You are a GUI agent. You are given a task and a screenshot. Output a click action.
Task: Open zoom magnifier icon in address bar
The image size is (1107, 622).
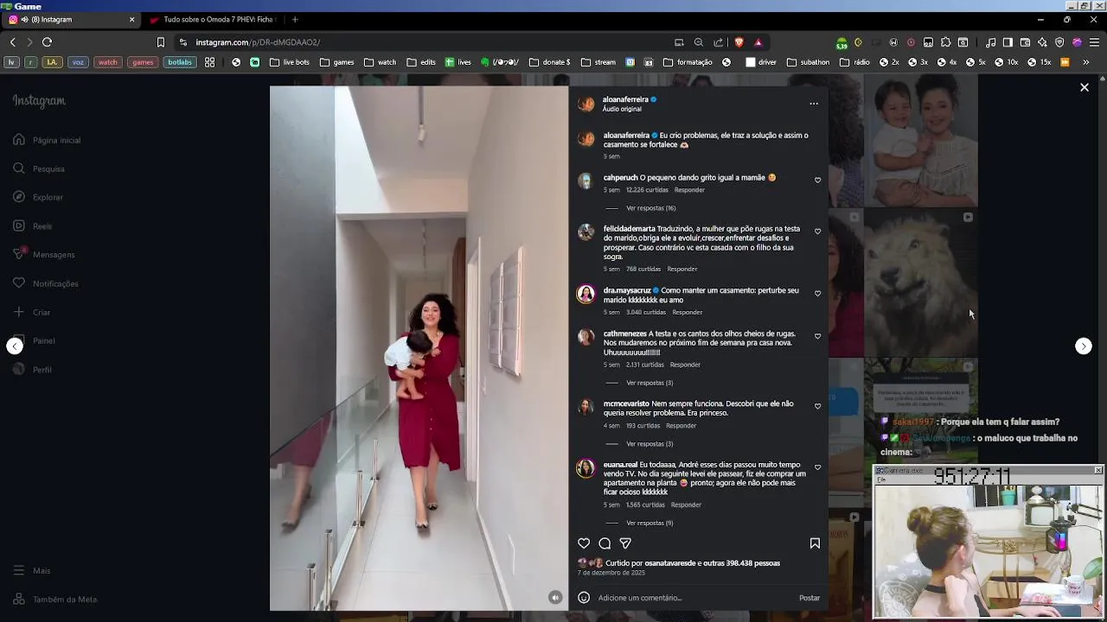pos(698,42)
